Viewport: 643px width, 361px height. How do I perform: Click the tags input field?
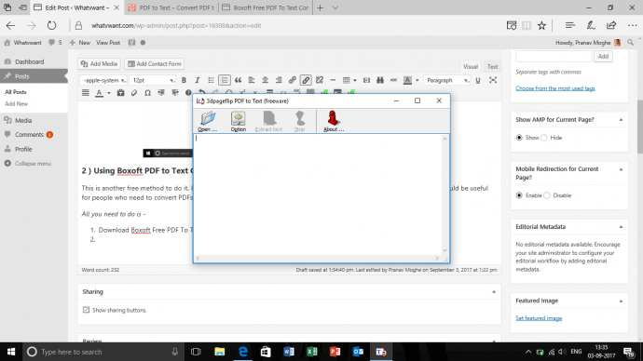pyautogui.click(x=554, y=56)
